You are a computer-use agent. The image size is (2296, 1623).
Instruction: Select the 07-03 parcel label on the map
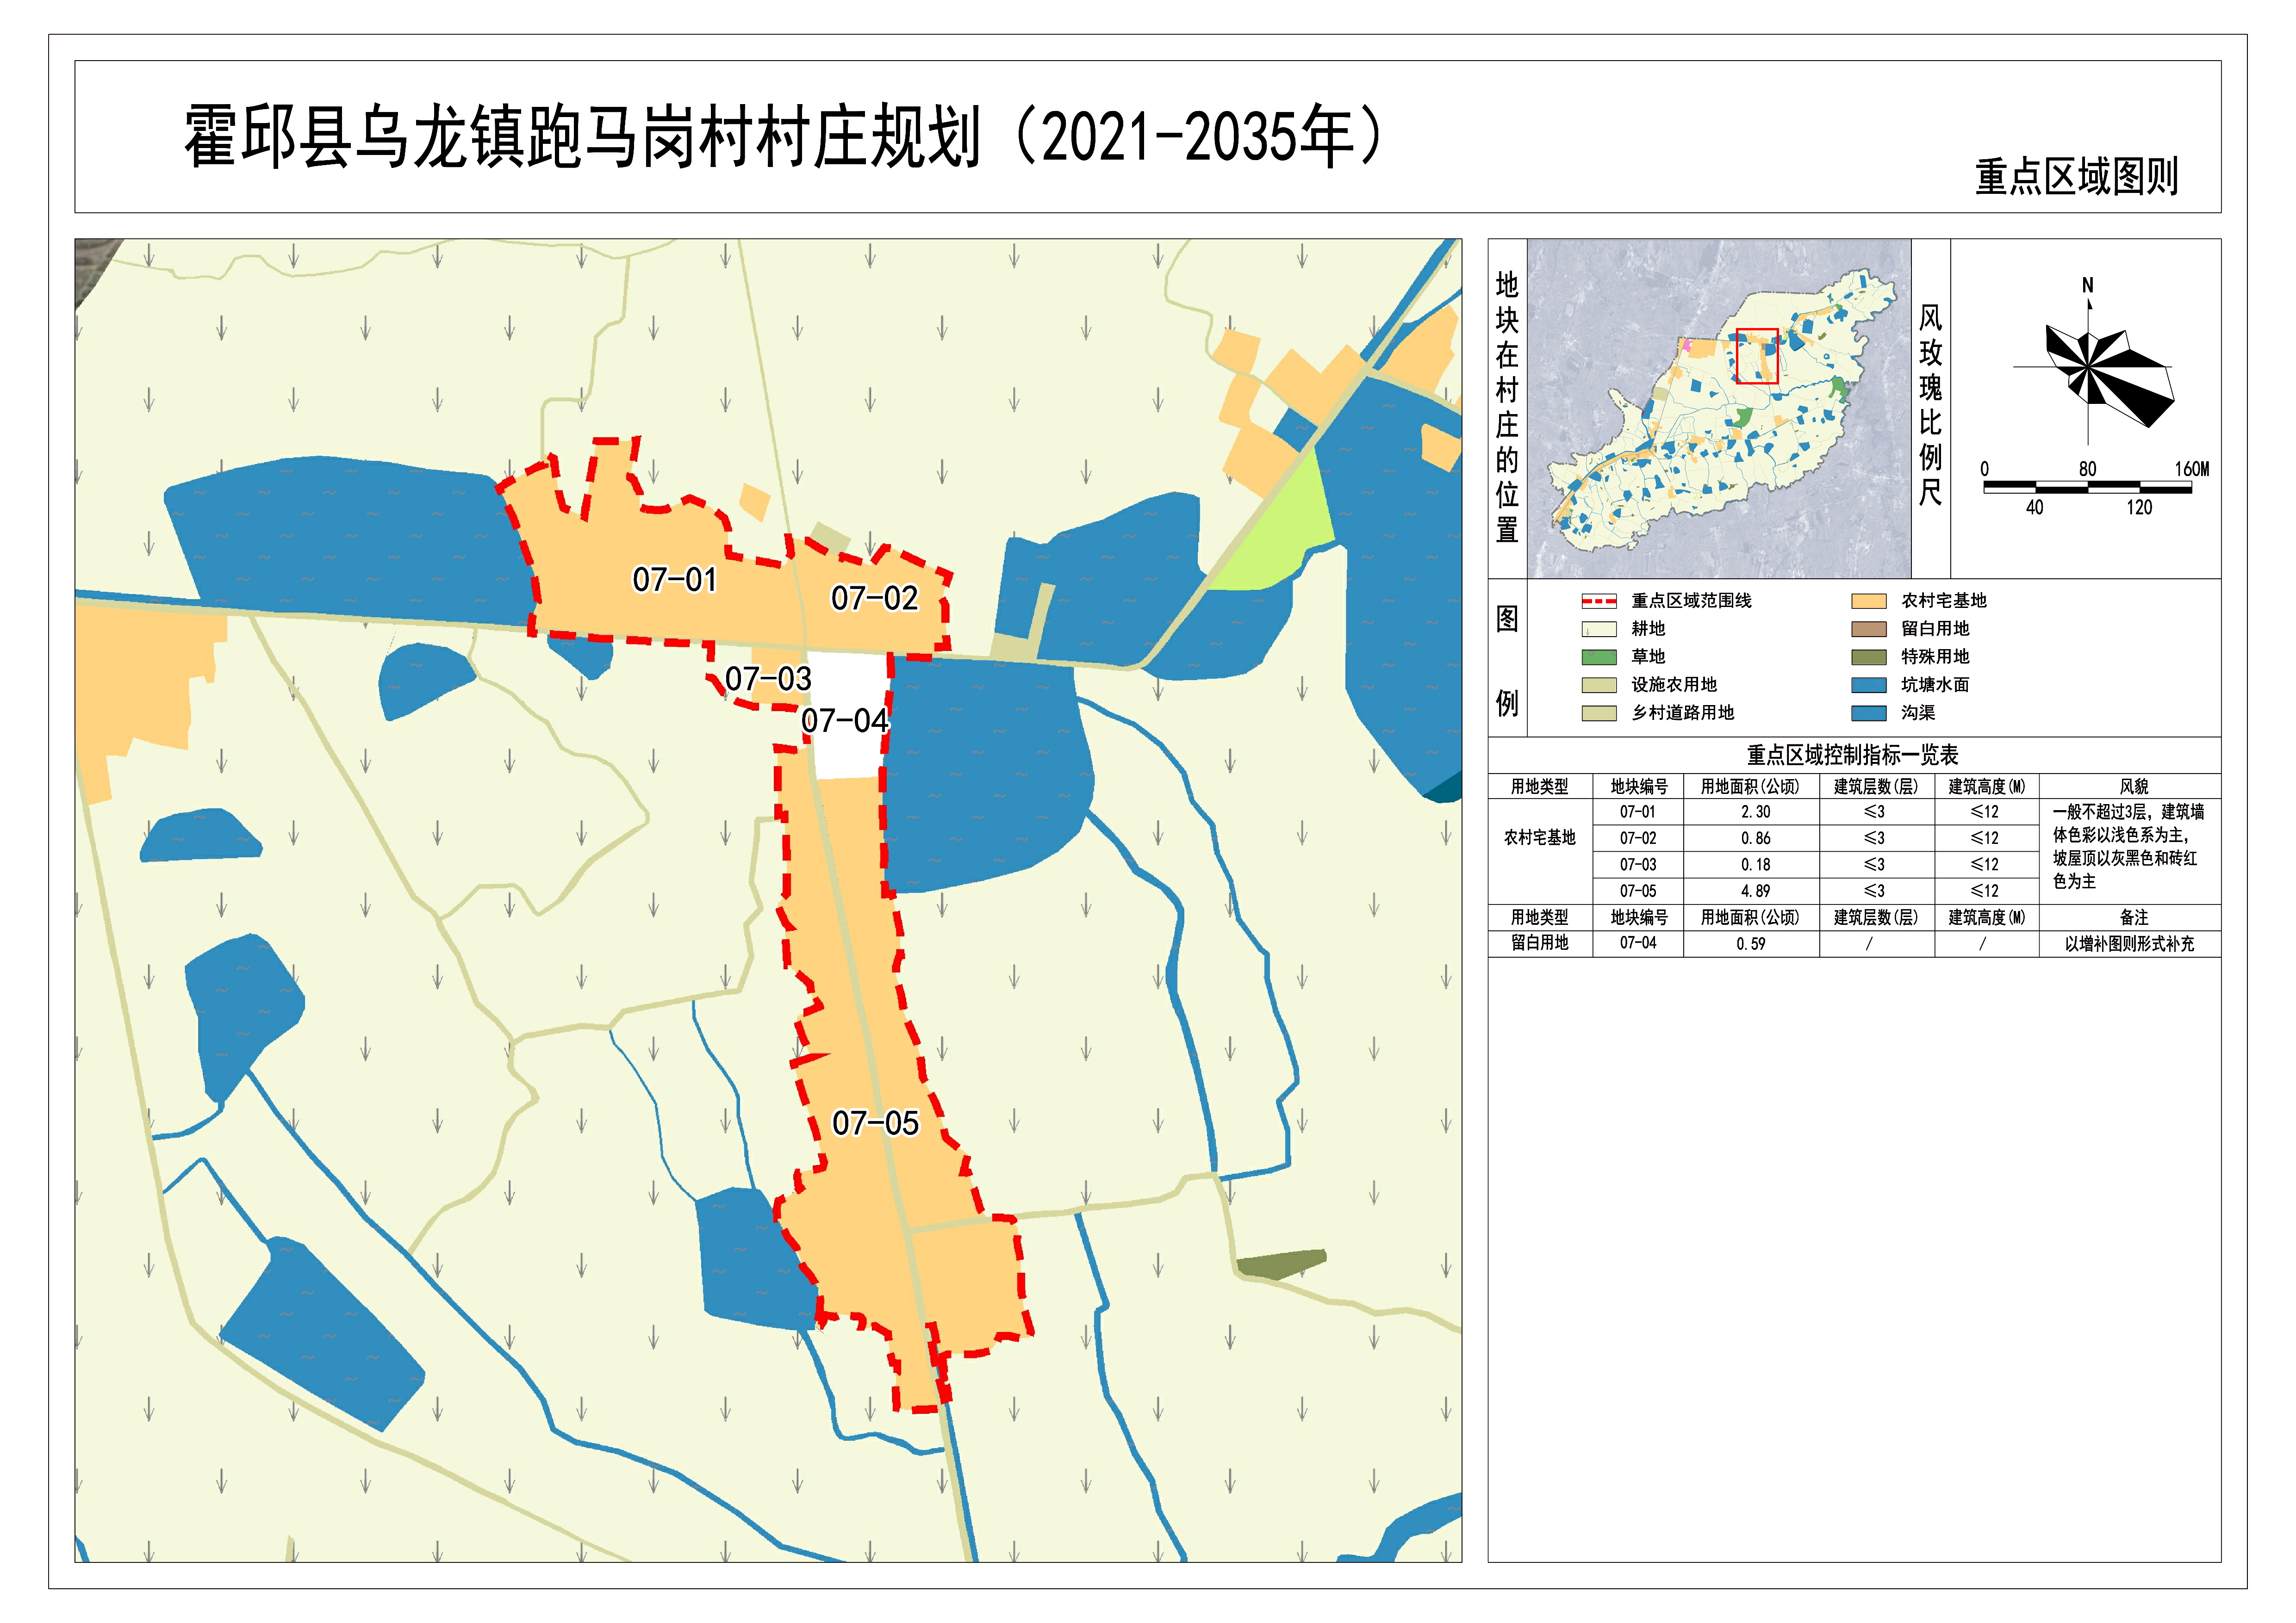(x=768, y=679)
